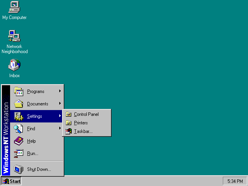Open Taskbar... from Settings submenu

(x=87, y=131)
